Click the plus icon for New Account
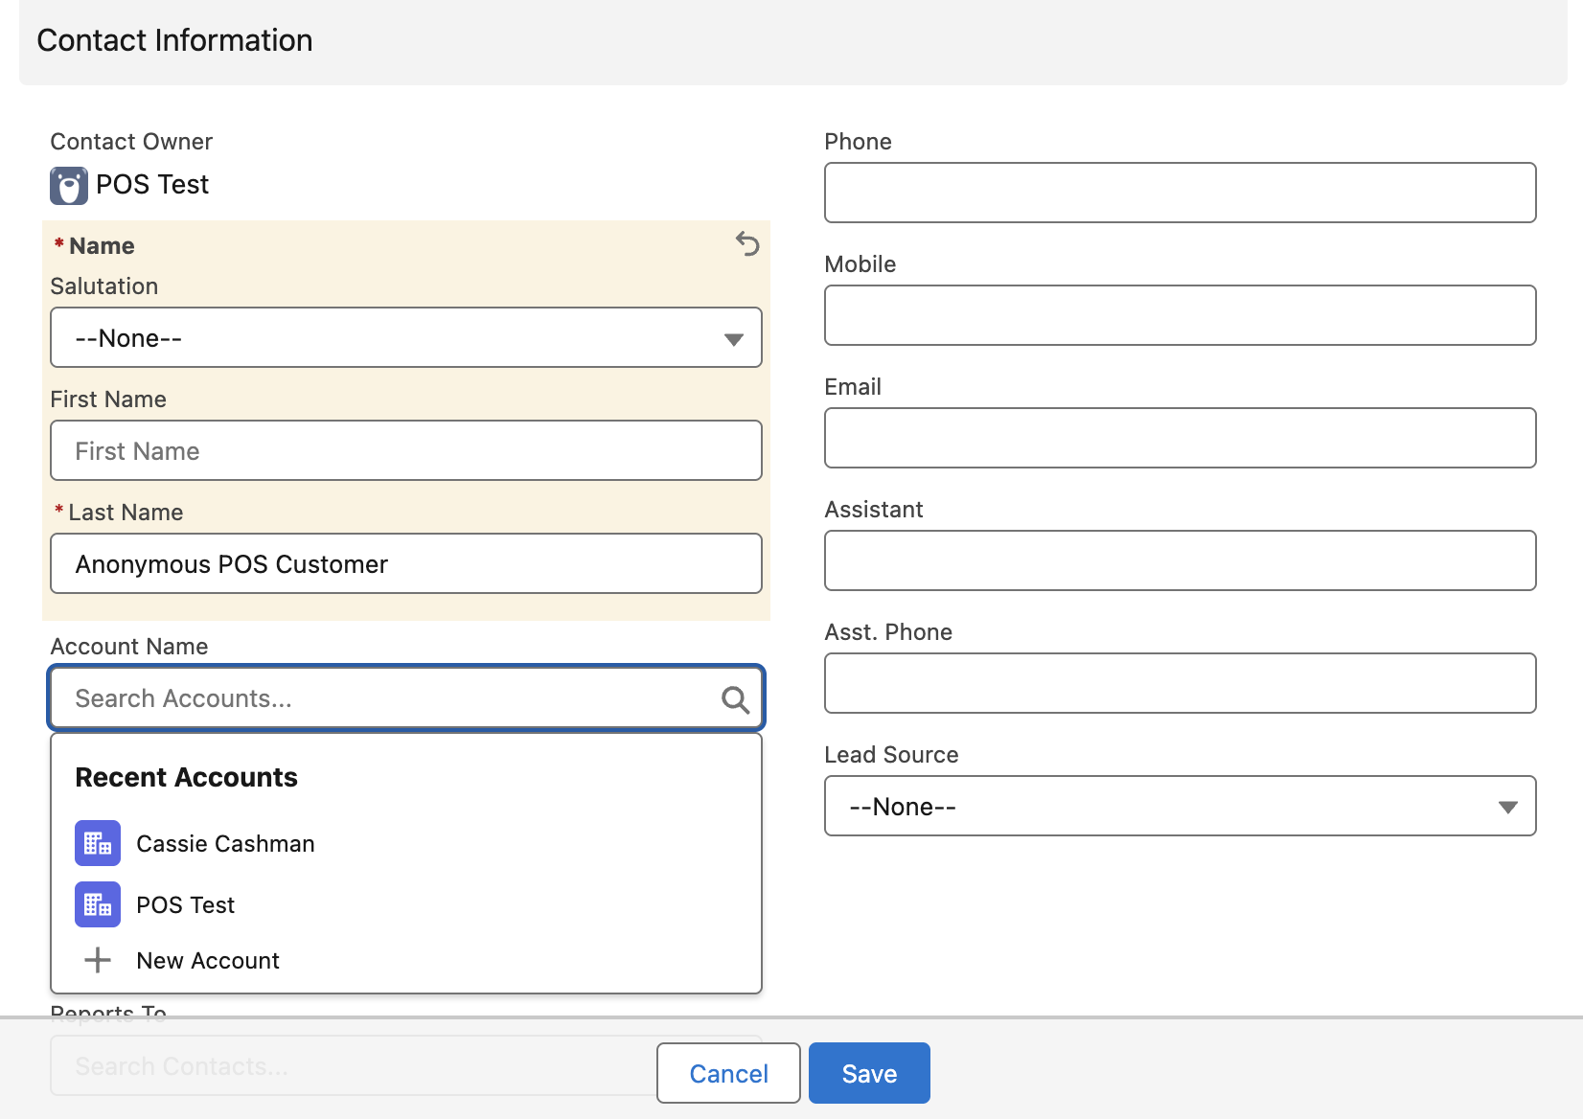 [98, 960]
